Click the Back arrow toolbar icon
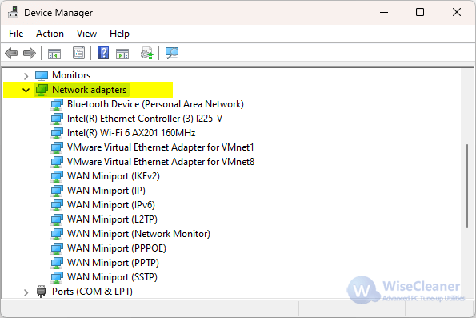This screenshot has height=318, width=476. (11, 53)
